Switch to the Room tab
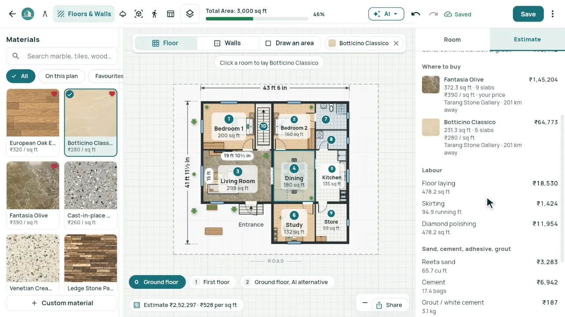 [x=452, y=40]
